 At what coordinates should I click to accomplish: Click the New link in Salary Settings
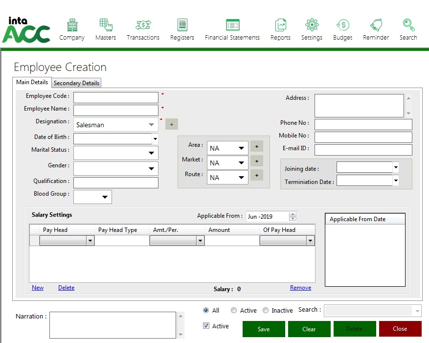38,288
